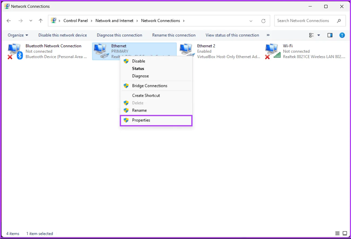Select Disable in the context menu

[x=138, y=61]
